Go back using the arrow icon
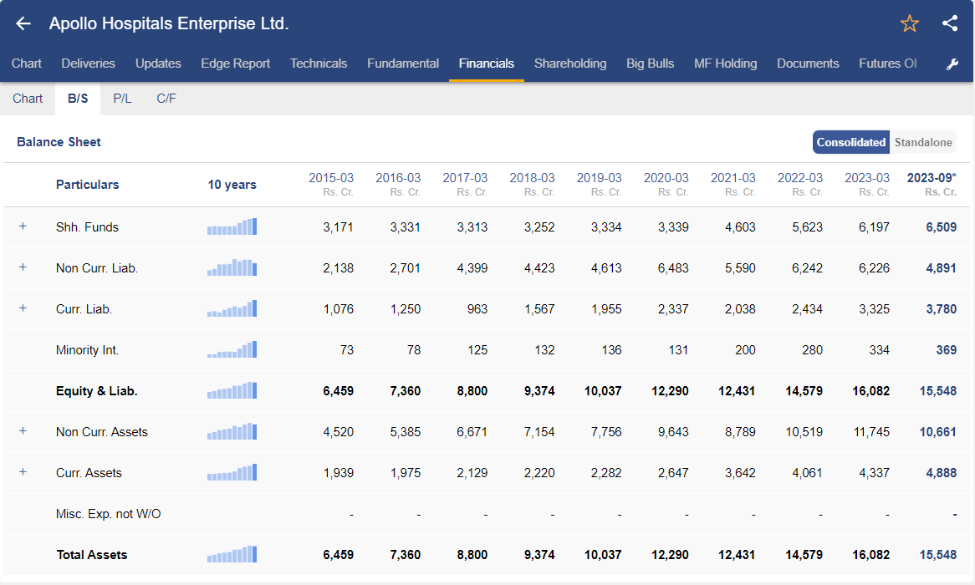This screenshot has height=585, width=975. 23,23
